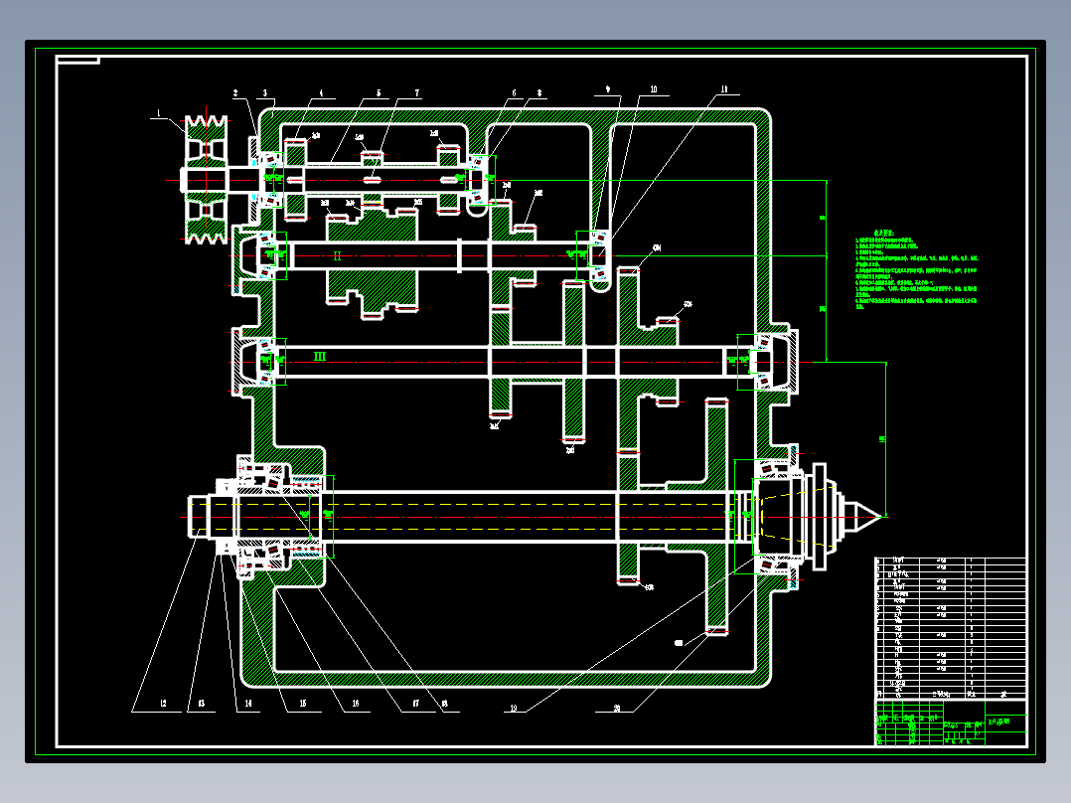Click part callout number 20 label

[x=617, y=708]
